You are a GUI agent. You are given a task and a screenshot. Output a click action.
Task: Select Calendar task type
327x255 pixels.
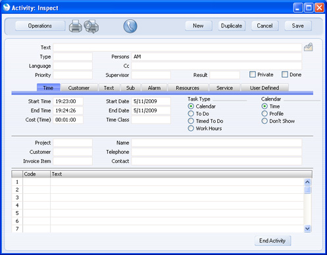pyautogui.click(x=191, y=106)
